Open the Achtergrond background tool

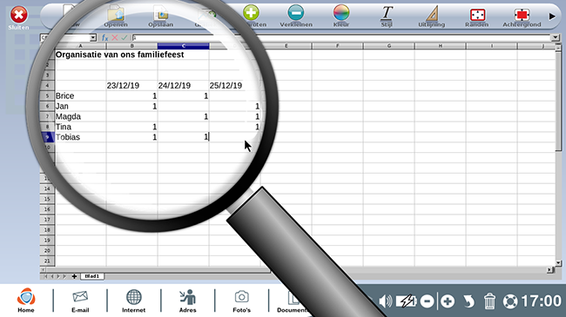522,15
